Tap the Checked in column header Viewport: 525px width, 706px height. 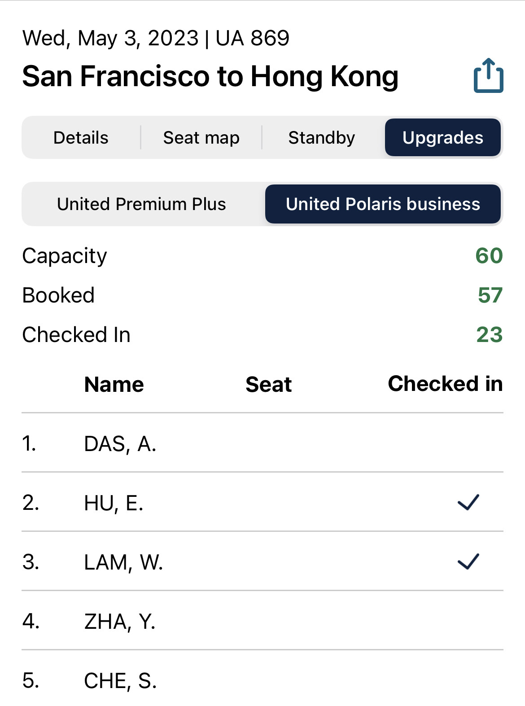click(x=445, y=384)
